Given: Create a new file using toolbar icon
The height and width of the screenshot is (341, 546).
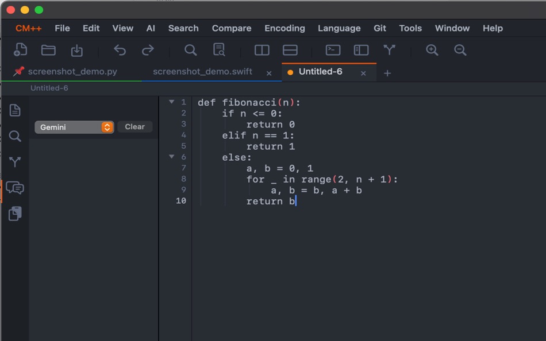Looking at the screenshot, I should [x=20, y=50].
